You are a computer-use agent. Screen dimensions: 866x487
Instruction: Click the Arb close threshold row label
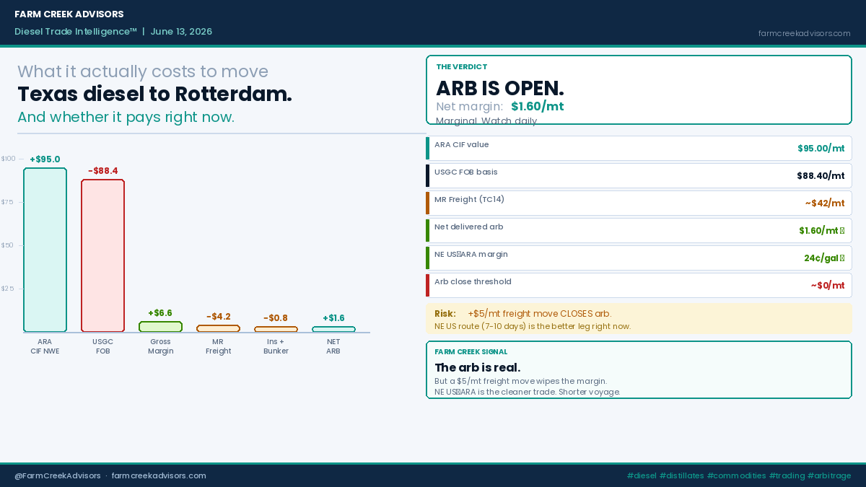coord(473,282)
